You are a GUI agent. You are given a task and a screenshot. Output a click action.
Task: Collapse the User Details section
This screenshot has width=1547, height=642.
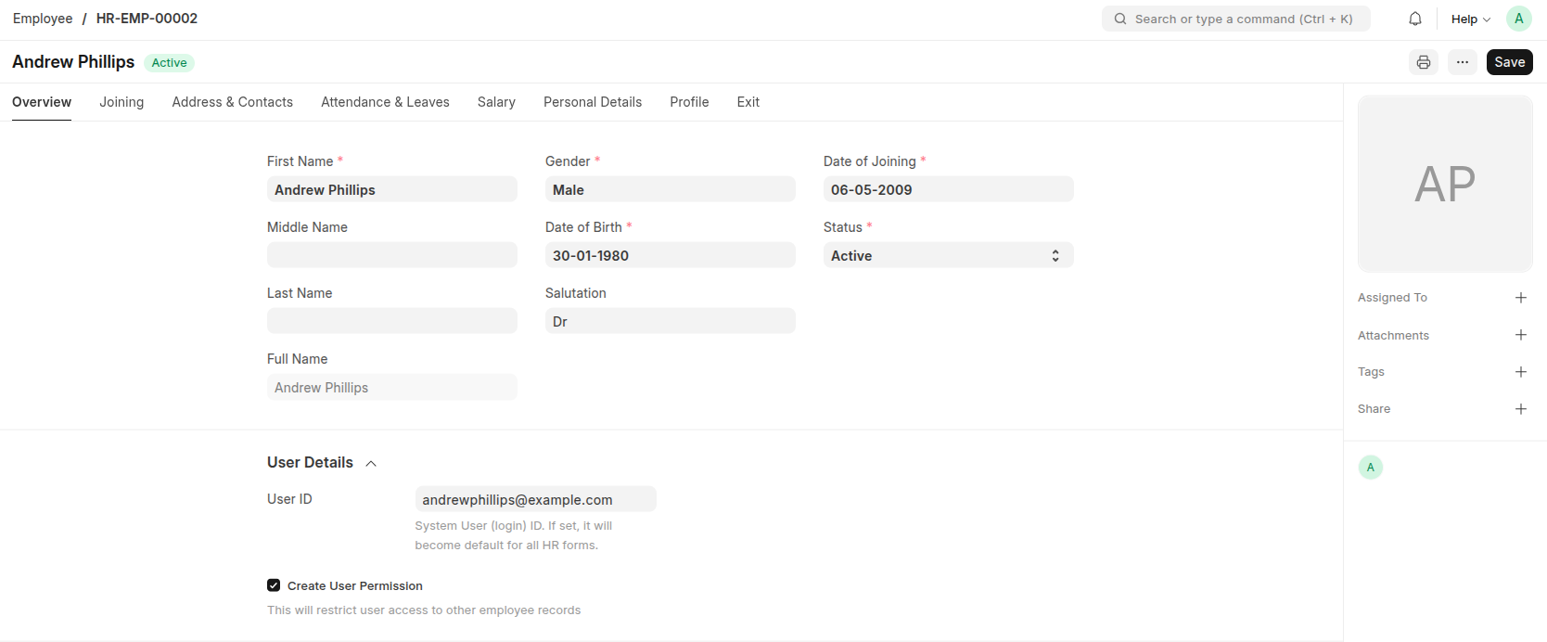click(x=371, y=463)
